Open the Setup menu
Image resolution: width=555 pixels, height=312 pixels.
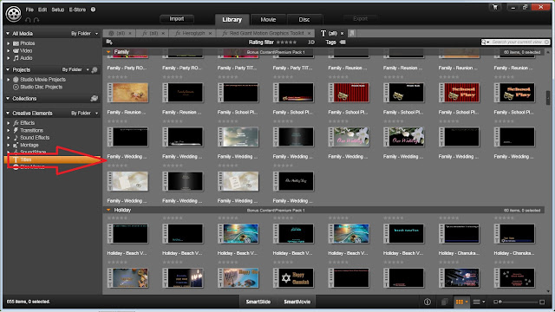click(58, 10)
